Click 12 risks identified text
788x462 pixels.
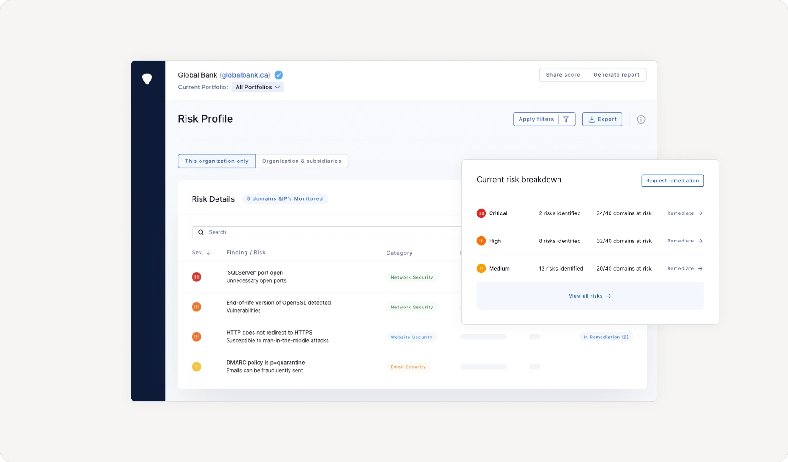pos(561,269)
